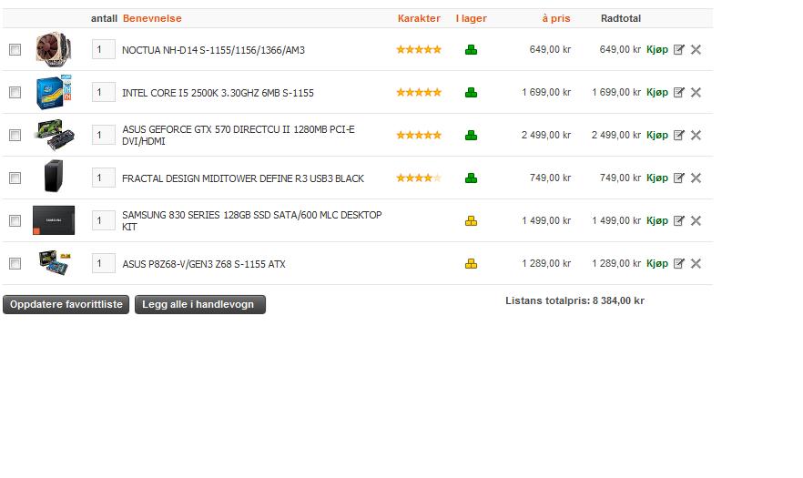Open NOCTUA cooler product thumbnail
The width and height of the screenshot is (803, 478).
click(x=53, y=50)
